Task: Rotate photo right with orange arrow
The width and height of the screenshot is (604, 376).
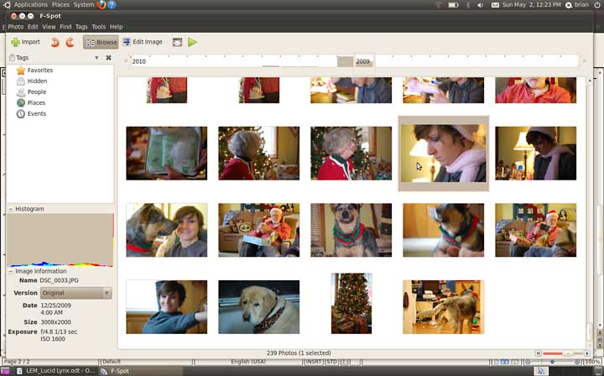Action: 70,42
